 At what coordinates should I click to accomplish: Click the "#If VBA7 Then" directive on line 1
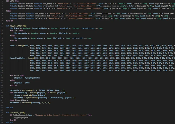tap(13, 1)
